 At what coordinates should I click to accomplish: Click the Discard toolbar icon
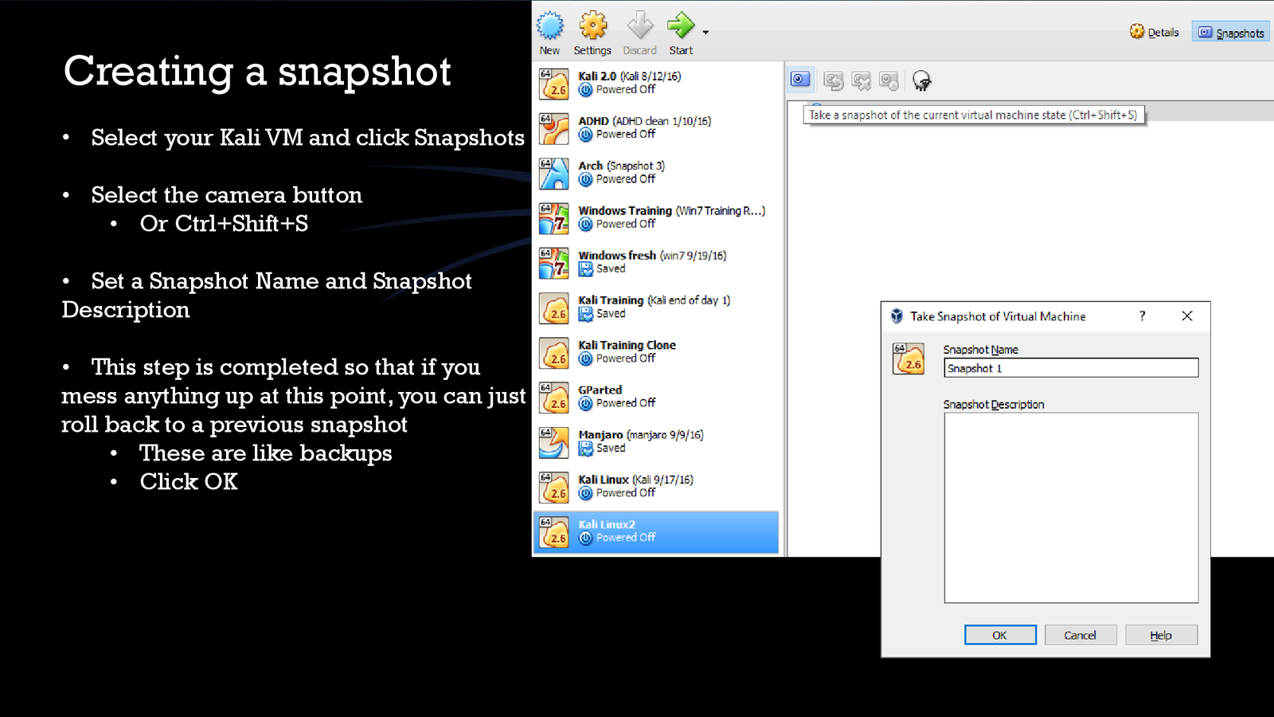(x=639, y=26)
